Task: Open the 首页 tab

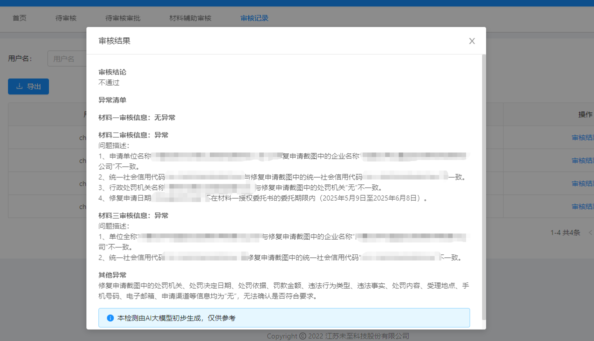Action: coord(19,18)
